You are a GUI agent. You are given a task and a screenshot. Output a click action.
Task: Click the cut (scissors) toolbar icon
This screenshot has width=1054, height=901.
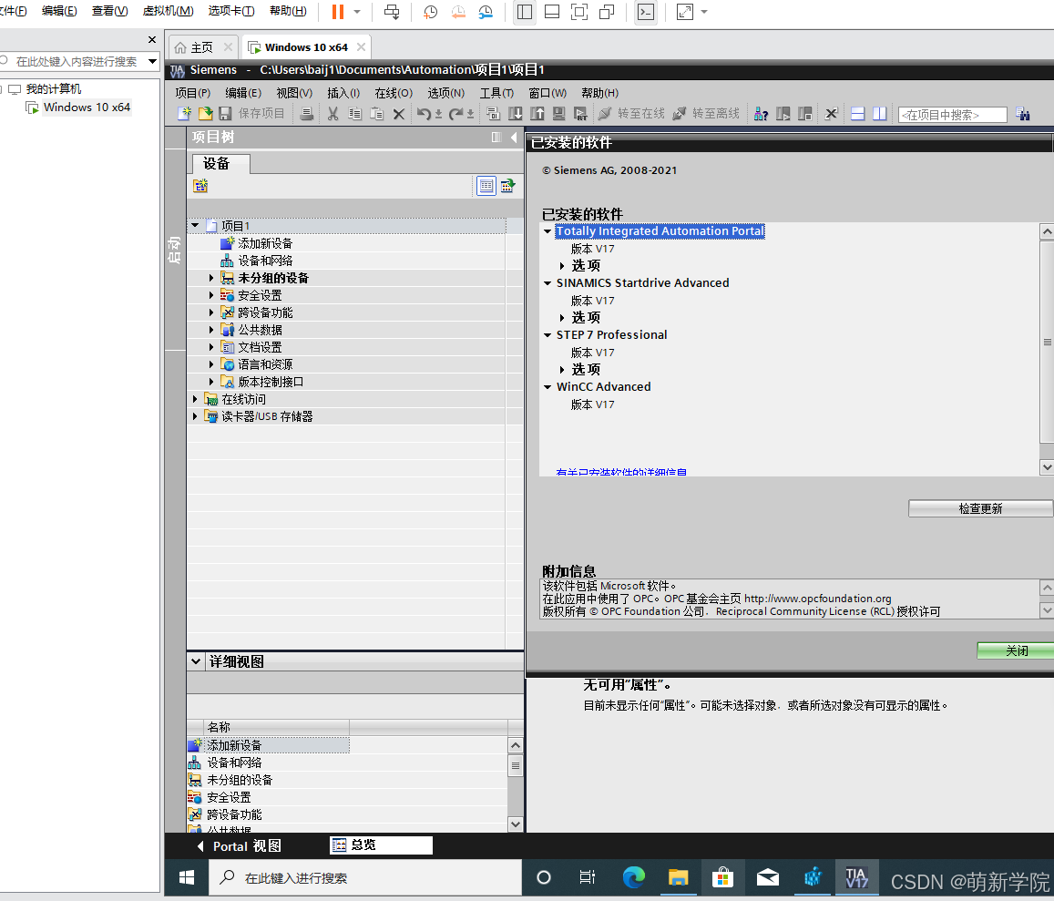tap(333, 114)
